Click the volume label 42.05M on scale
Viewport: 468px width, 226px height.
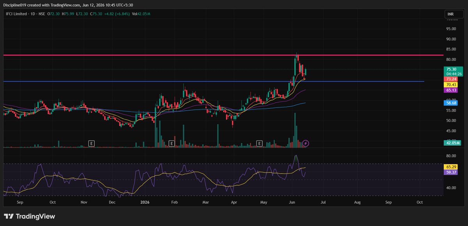pos(452,143)
